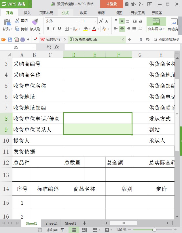Click the decrease indent icon

click(134, 21)
